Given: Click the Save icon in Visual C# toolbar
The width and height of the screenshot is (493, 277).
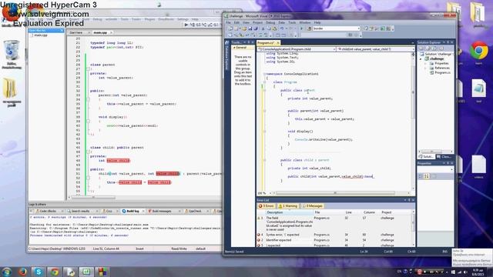Looking at the screenshot, I should (250, 28).
